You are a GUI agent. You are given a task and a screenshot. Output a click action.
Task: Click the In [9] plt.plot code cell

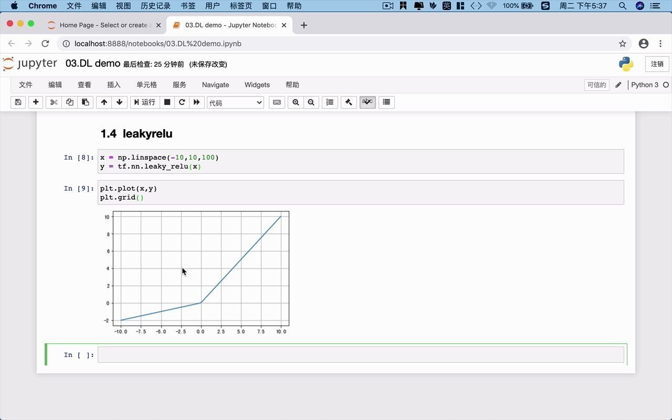tap(361, 193)
